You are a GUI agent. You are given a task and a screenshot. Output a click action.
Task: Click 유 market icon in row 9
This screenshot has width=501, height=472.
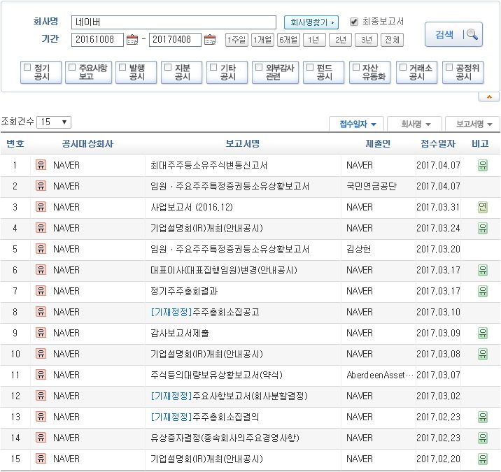[x=41, y=333]
